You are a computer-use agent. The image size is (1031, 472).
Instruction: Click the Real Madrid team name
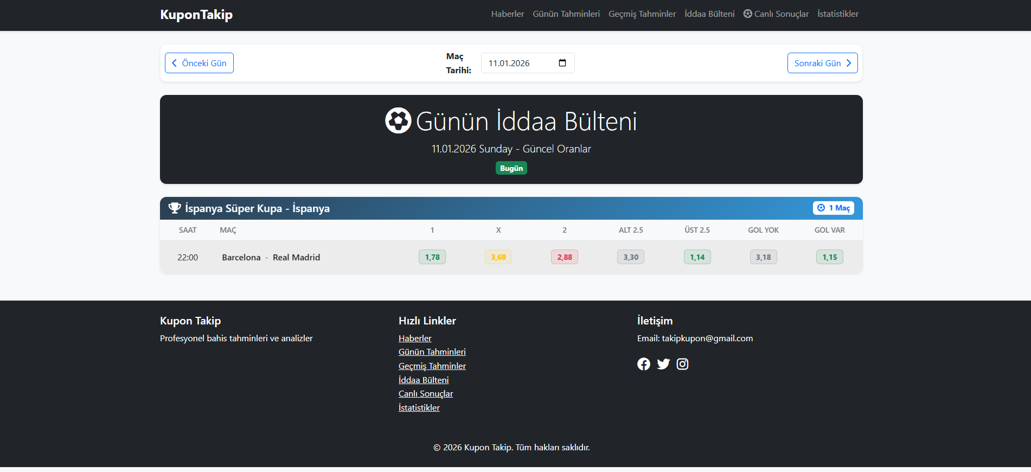click(296, 257)
